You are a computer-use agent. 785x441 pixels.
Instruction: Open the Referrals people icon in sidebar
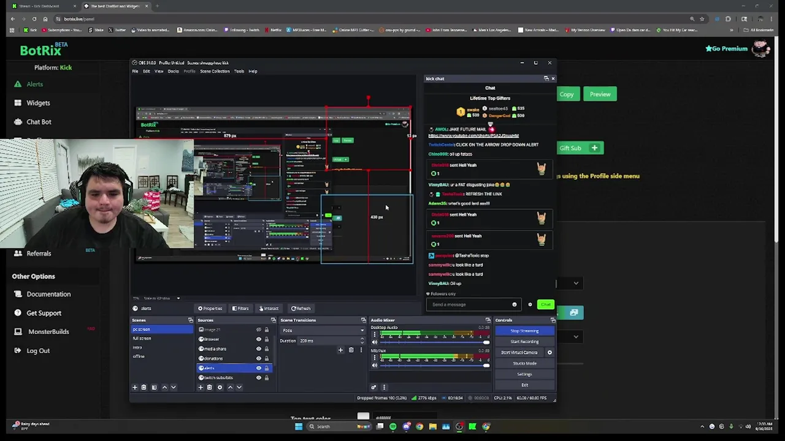(x=18, y=254)
